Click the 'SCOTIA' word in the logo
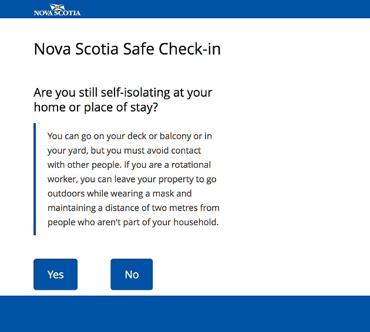370x332 pixels. [x=68, y=13]
